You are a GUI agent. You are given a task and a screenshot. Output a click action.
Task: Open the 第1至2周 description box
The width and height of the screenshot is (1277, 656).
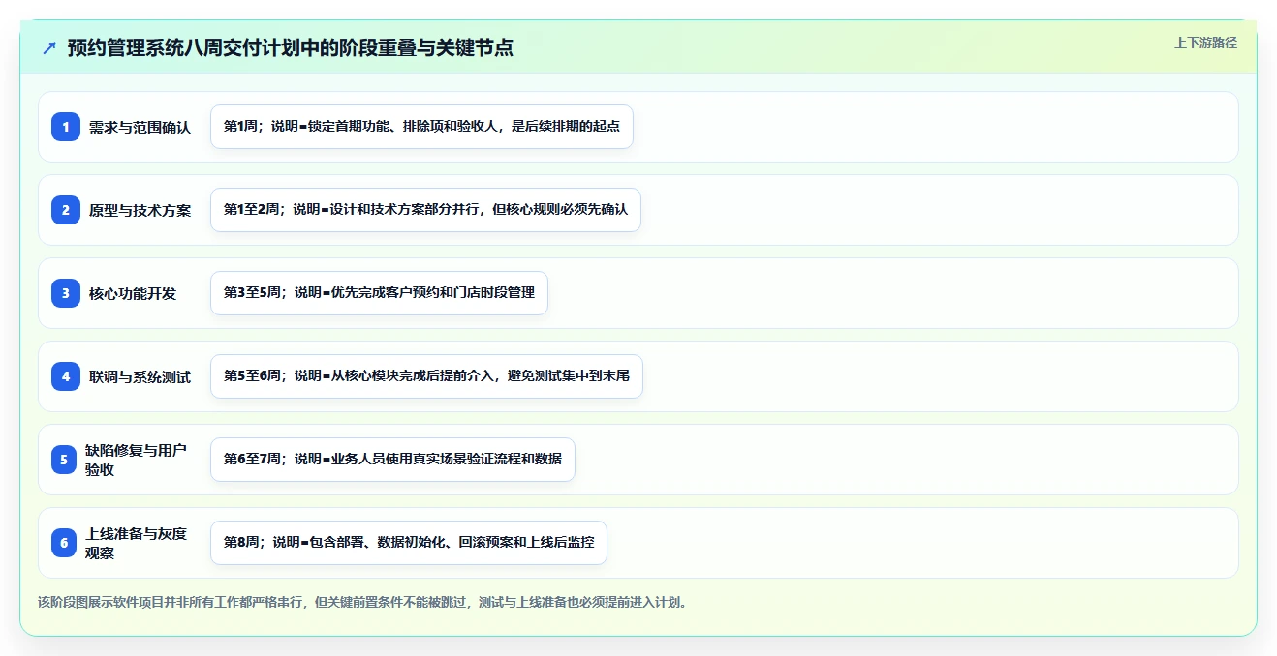coord(425,210)
